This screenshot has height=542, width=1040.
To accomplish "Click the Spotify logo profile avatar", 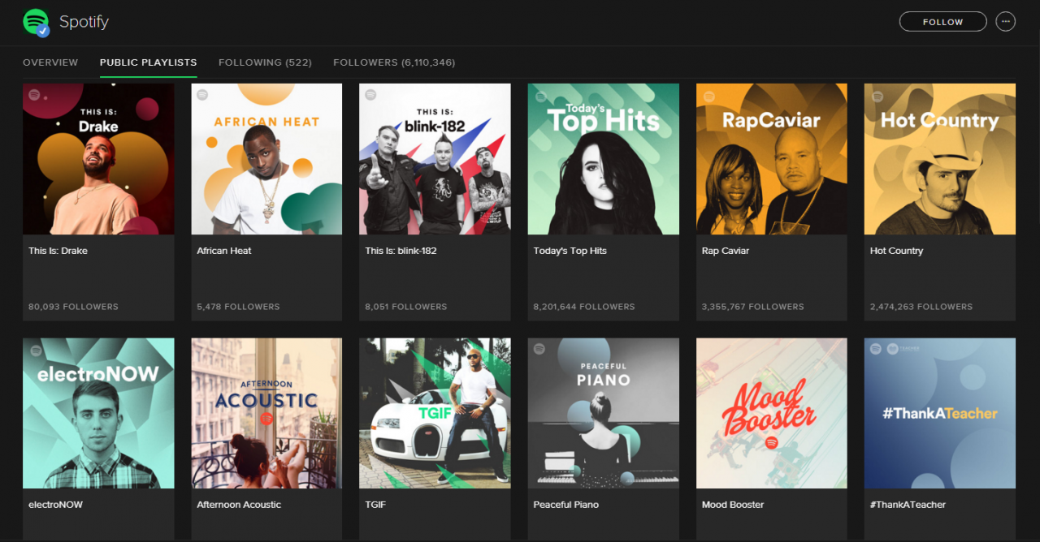I will click(x=35, y=21).
